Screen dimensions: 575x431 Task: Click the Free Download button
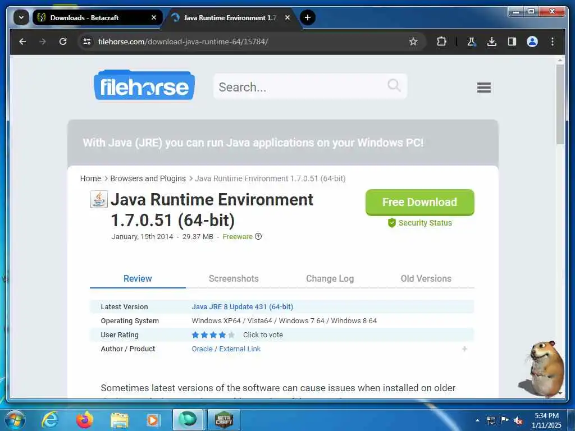[x=420, y=202]
